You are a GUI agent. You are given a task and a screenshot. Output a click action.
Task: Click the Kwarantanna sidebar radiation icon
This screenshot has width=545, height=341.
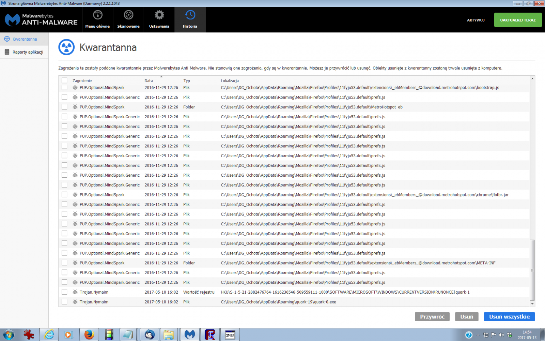click(x=7, y=39)
